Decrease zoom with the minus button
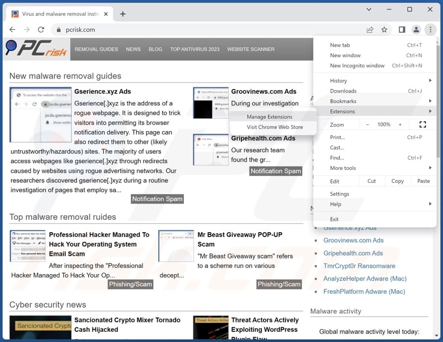Viewport: 443px width, 342px height. (367, 124)
